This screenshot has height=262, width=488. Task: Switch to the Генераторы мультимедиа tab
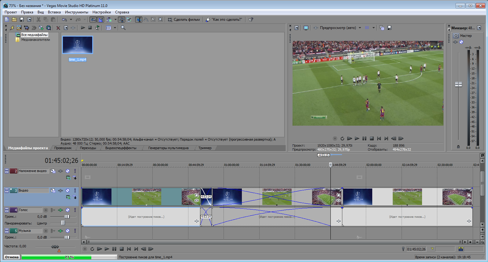(168, 148)
